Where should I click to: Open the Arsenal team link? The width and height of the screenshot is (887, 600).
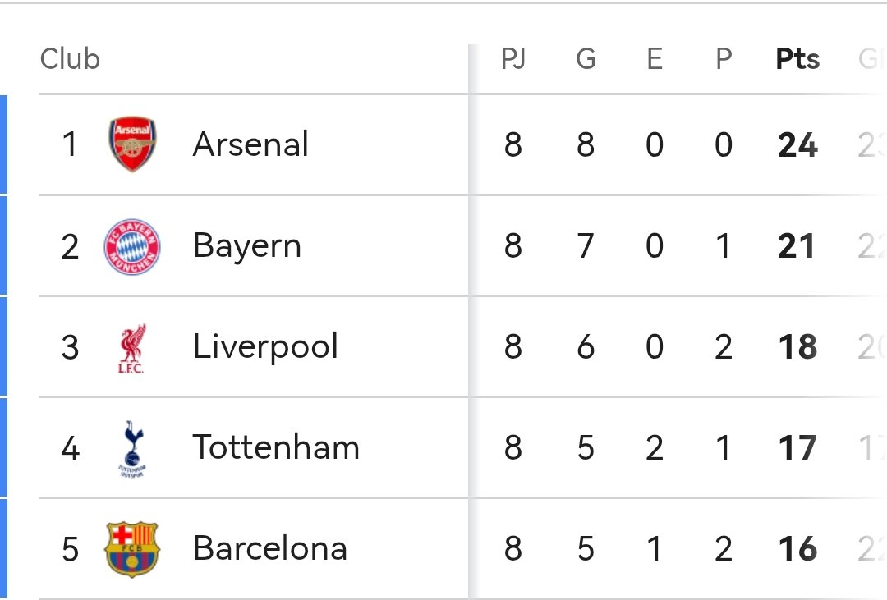250,144
